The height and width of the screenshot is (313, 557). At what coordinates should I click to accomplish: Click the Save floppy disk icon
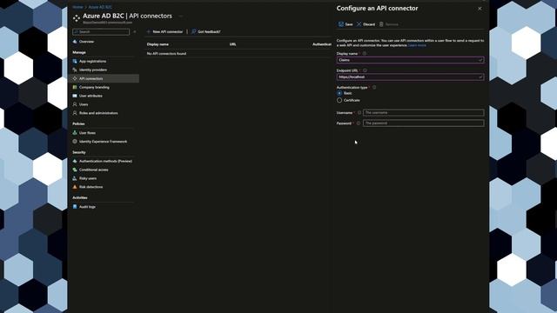click(340, 24)
